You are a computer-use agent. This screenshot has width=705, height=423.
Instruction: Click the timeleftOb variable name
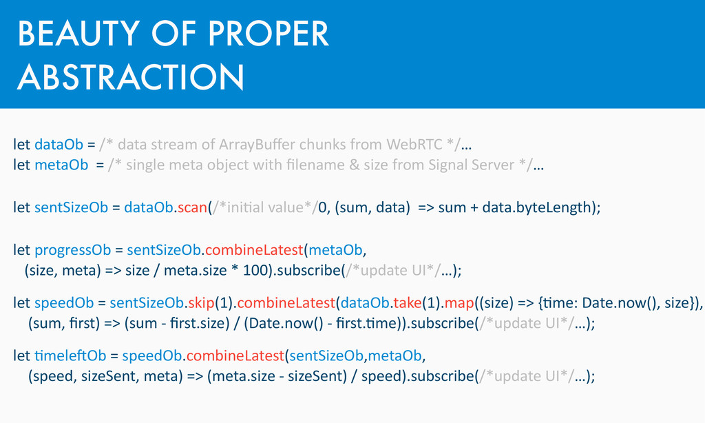(70, 356)
